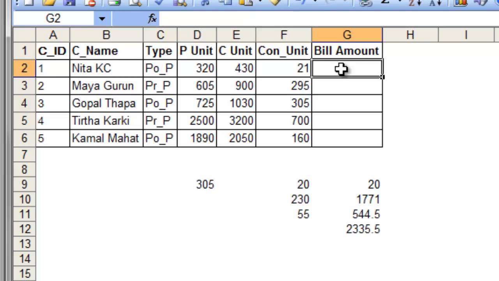The image size is (499, 281).
Task: Click the C Unit value 1030
Action: coord(236,103)
